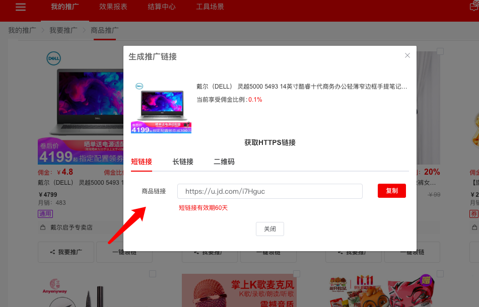The width and height of the screenshot is (479, 307).
Task: Go to the 工具场景 tab
Action: tap(210, 7)
